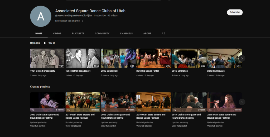Screen dimensions: 270x137
Task: Click the 5:06 duration badge
Action: click(x=167, y=66)
